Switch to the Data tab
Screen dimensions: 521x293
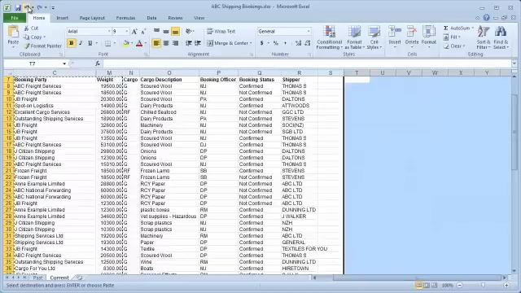click(x=151, y=18)
